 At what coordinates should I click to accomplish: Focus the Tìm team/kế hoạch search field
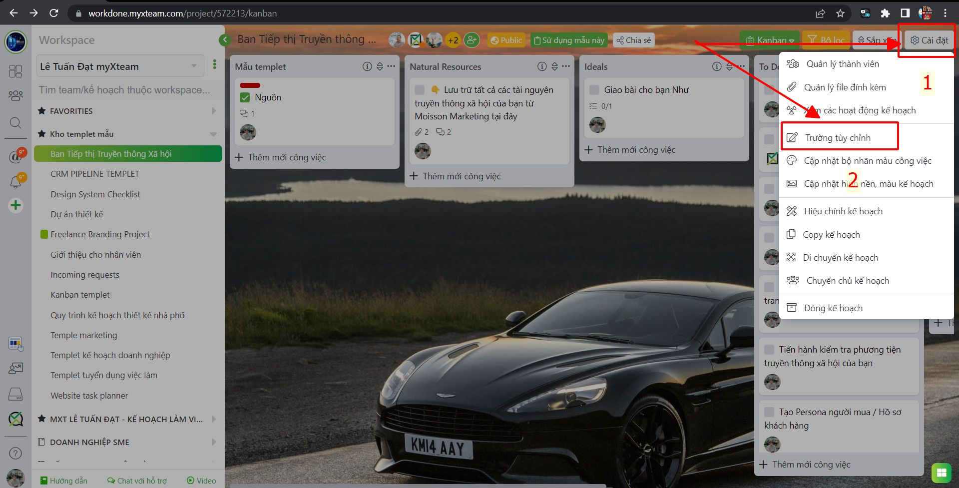pos(125,90)
